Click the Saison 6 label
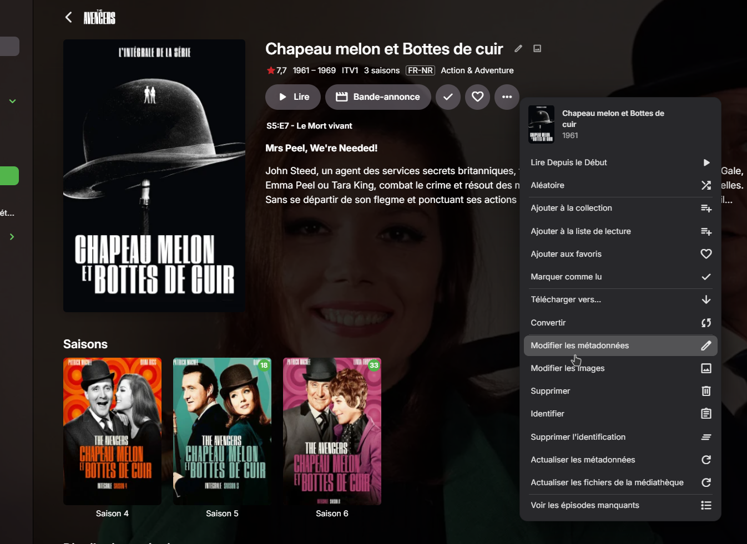This screenshot has width=747, height=544. 332,514
